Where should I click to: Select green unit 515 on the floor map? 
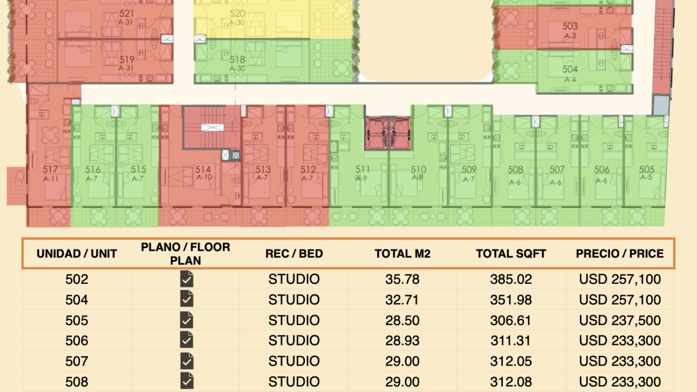(137, 165)
